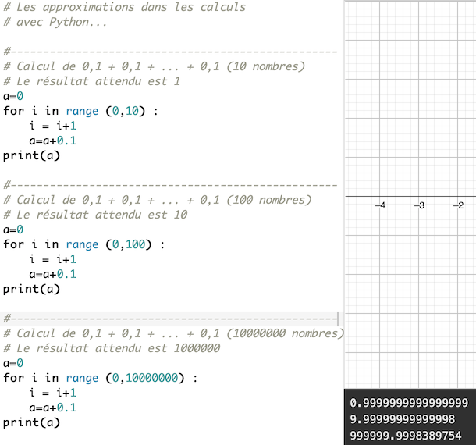The image size is (476, 445).
Task: Click console output '999999.9998389754'
Action: (406, 436)
